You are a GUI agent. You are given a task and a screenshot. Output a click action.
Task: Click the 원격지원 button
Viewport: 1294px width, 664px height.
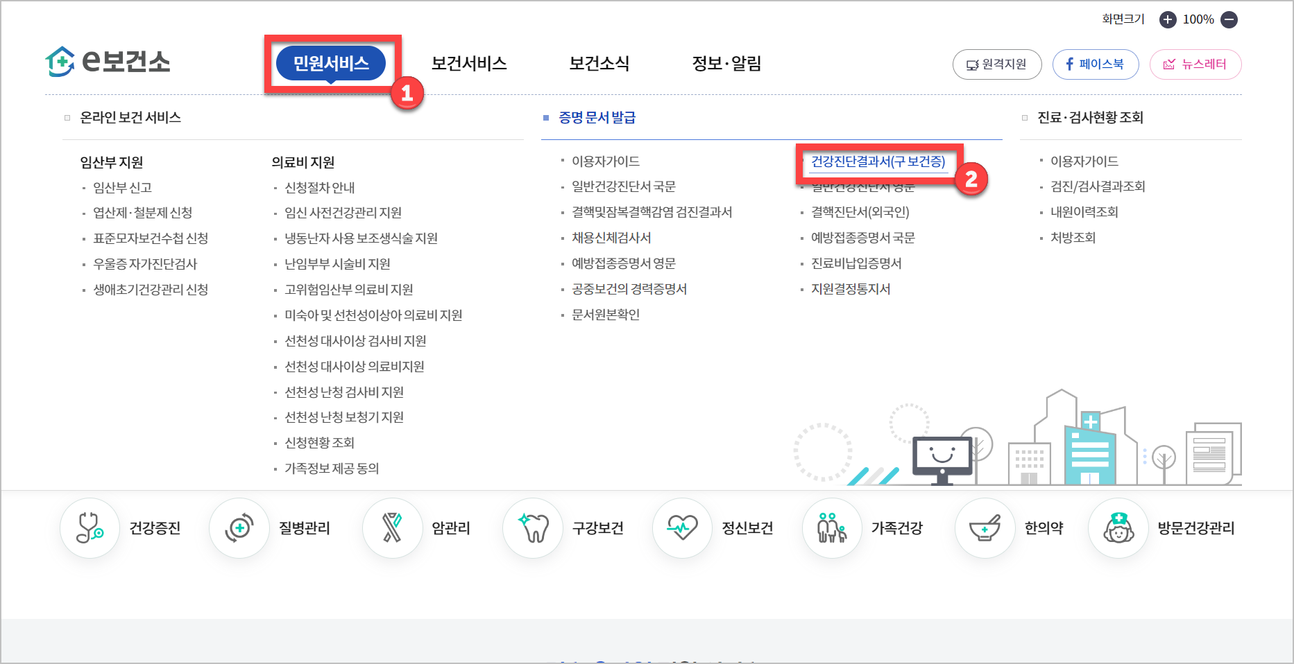pos(997,64)
